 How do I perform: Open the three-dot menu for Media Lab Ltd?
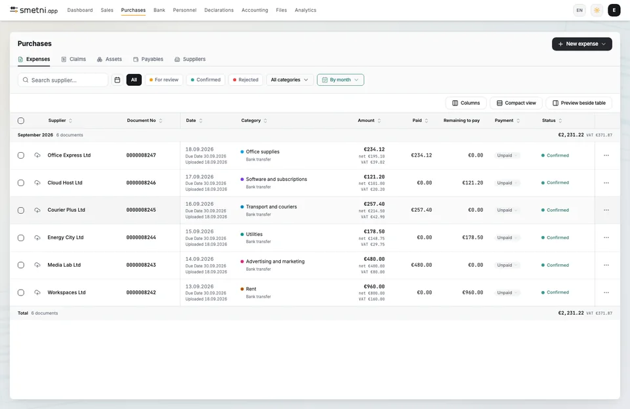(x=606, y=265)
